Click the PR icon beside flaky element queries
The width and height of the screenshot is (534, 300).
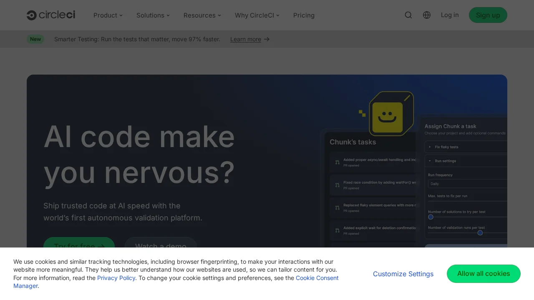(x=338, y=208)
